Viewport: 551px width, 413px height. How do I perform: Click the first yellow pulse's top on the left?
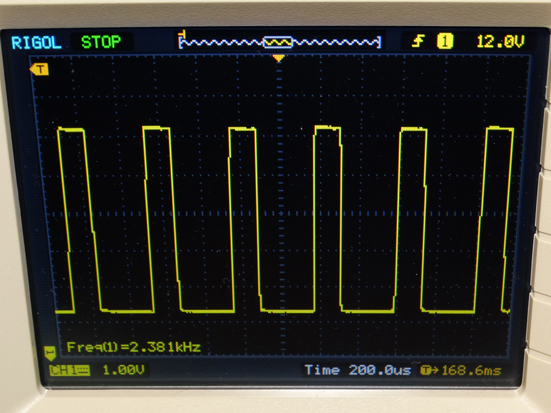click(71, 129)
